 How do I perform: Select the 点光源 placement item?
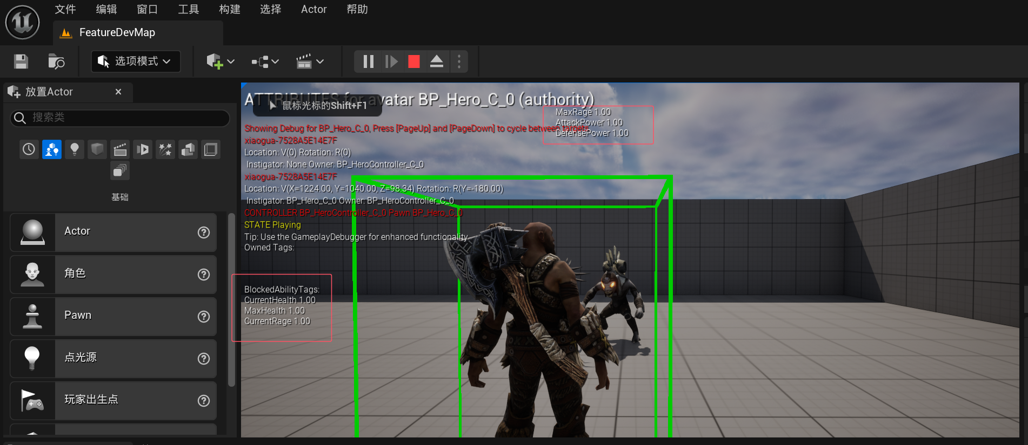(114, 358)
